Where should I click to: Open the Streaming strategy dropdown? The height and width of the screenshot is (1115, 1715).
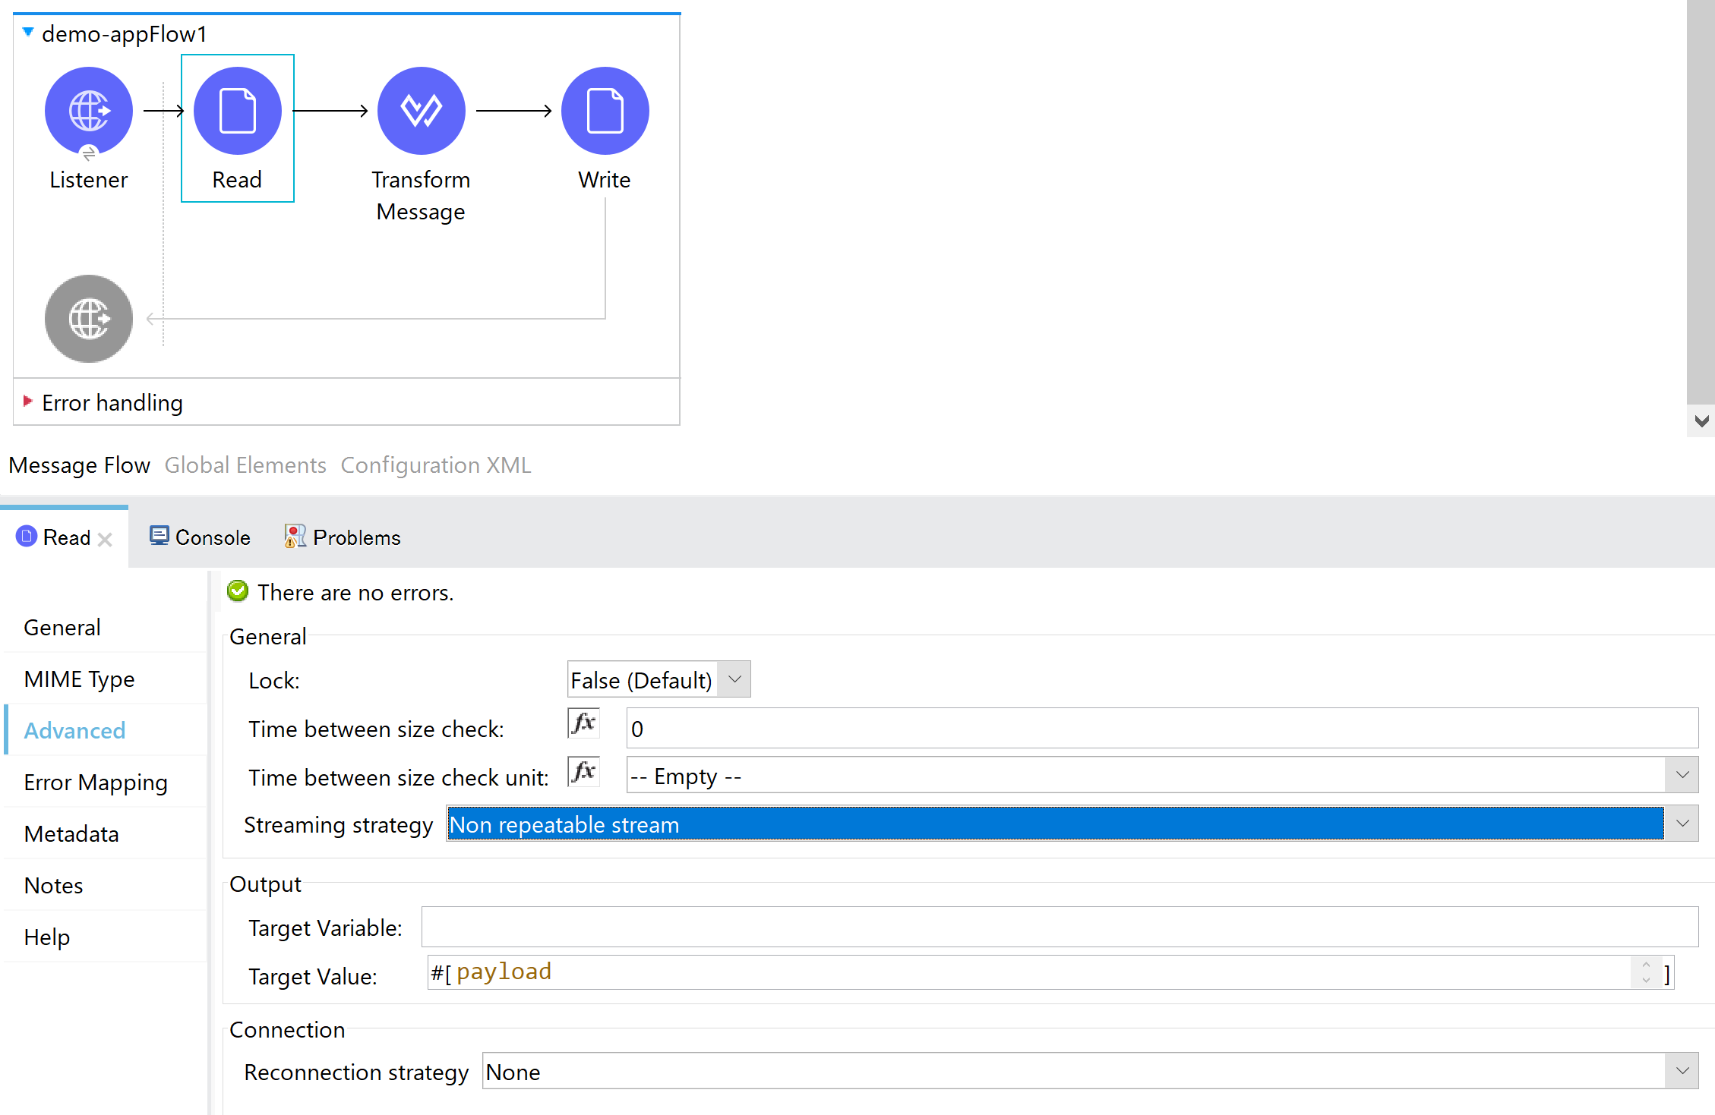[1682, 824]
